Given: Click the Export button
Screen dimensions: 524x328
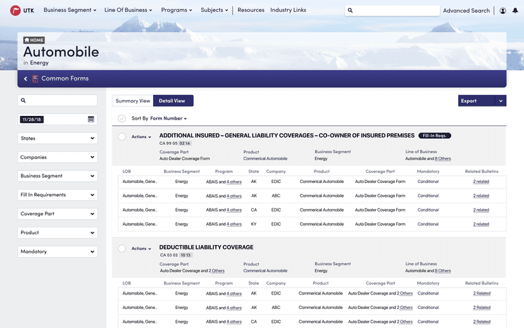Looking at the screenshot, I should tap(476, 101).
